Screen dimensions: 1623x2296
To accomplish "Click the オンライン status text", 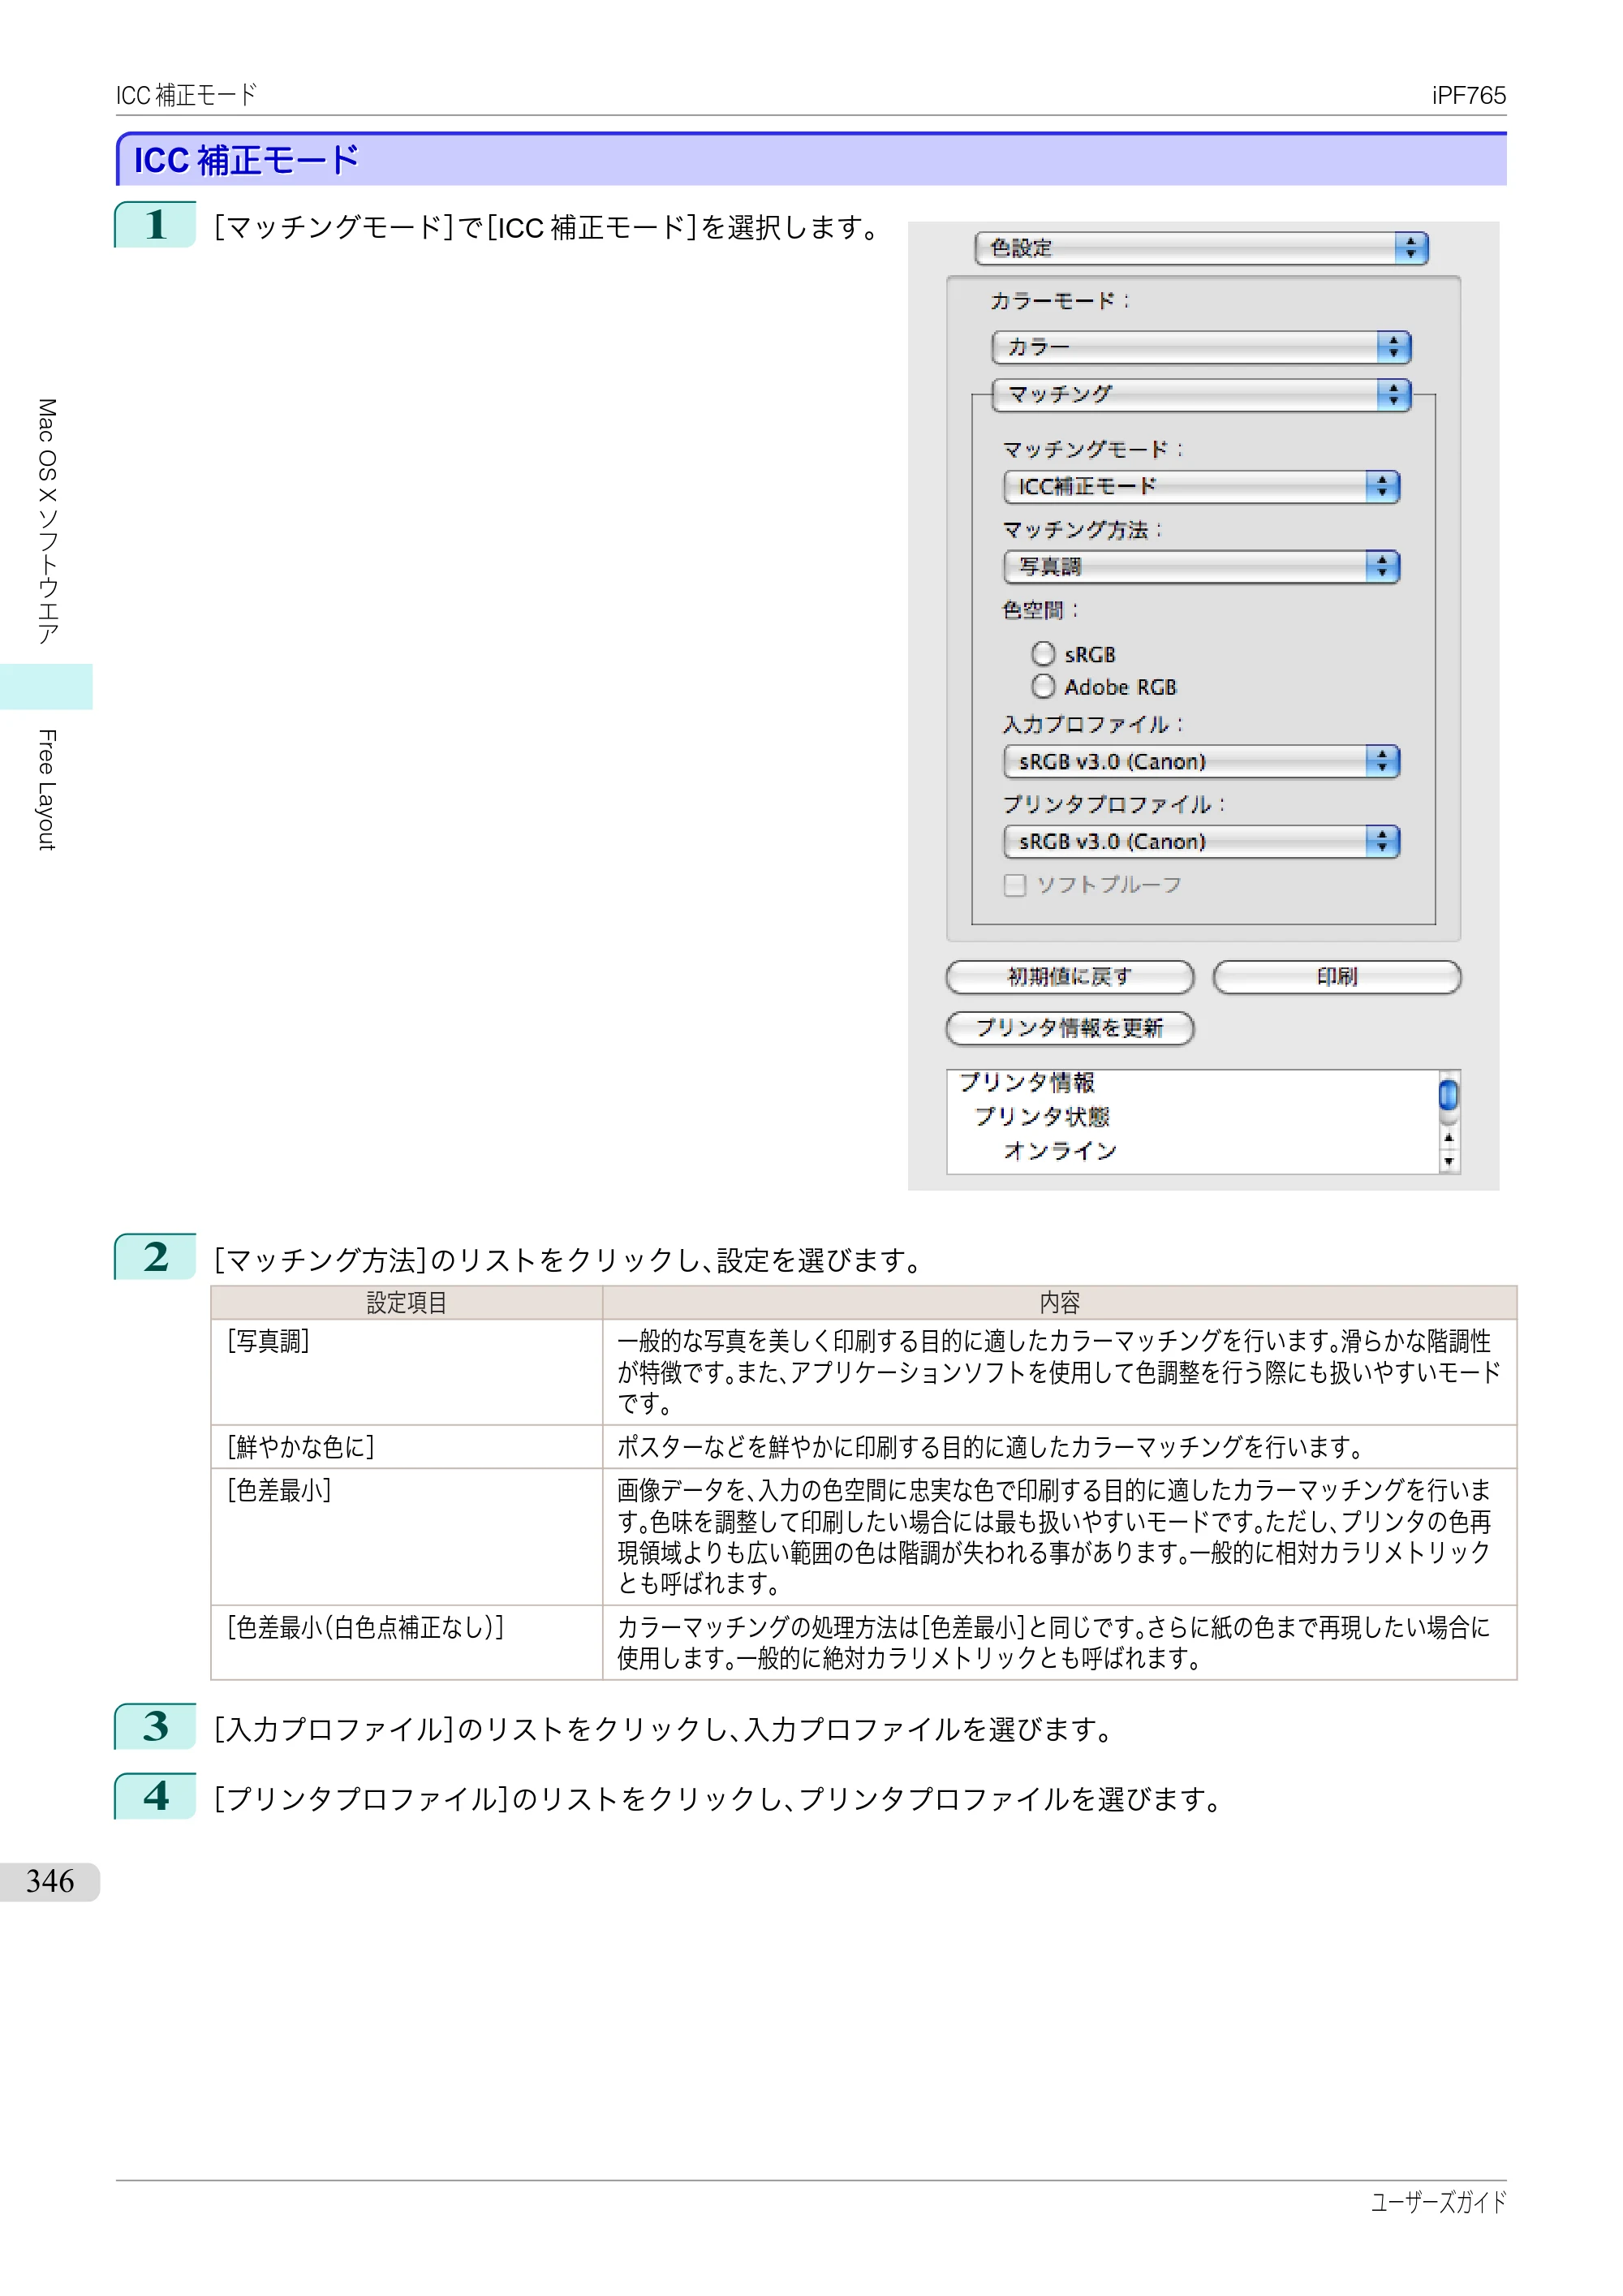I will coord(1060,1150).
